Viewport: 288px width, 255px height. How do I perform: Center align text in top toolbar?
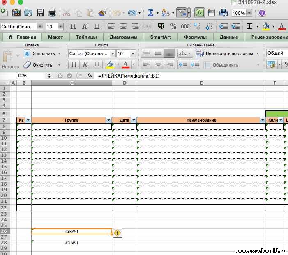click(x=123, y=26)
